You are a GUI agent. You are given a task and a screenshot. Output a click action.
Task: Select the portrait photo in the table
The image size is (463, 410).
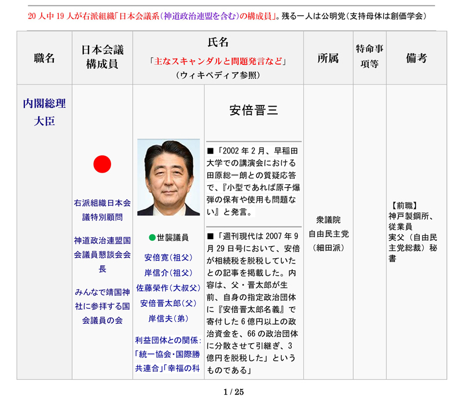point(168,177)
